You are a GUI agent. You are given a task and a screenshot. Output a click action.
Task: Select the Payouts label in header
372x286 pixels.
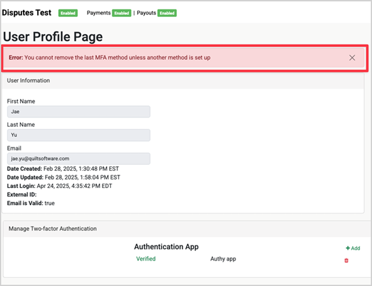146,13
